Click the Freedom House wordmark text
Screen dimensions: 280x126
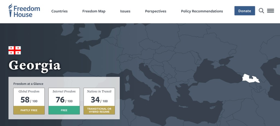pos(27,11)
